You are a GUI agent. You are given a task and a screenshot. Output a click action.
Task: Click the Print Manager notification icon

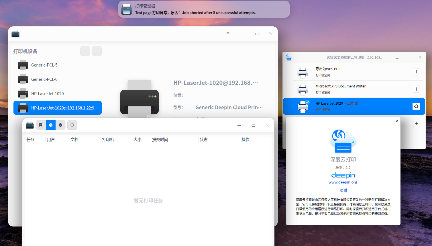click(127, 9)
